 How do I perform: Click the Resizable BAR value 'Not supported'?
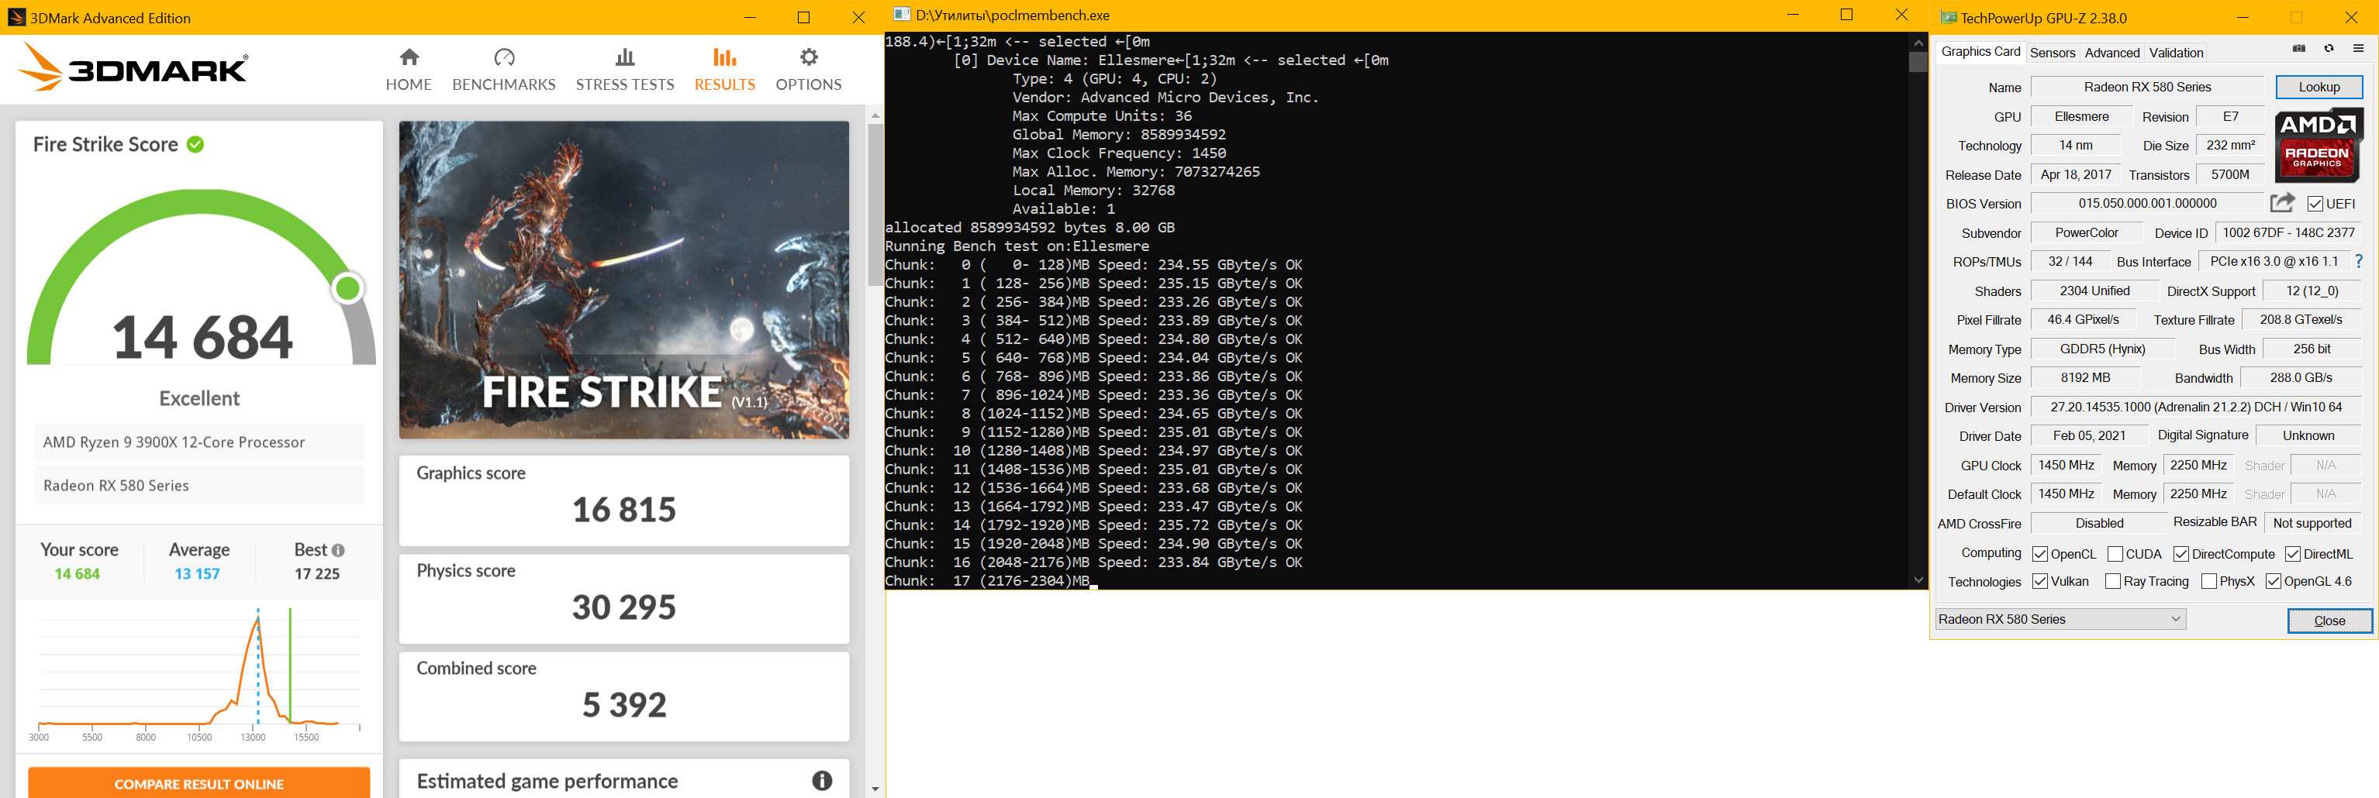coord(2312,523)
